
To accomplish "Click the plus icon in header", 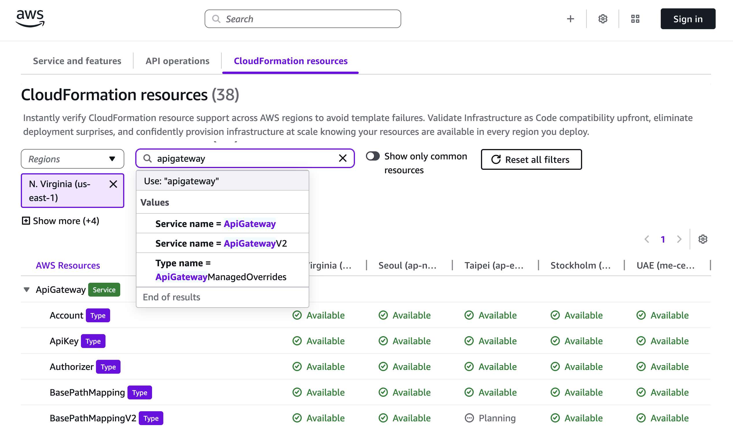I will (x=570, y=19).
